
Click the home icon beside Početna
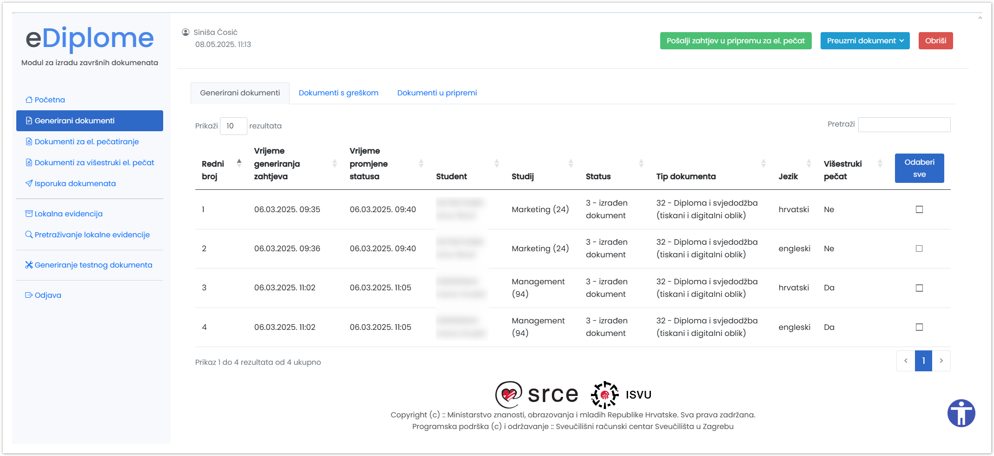(29, 100)
